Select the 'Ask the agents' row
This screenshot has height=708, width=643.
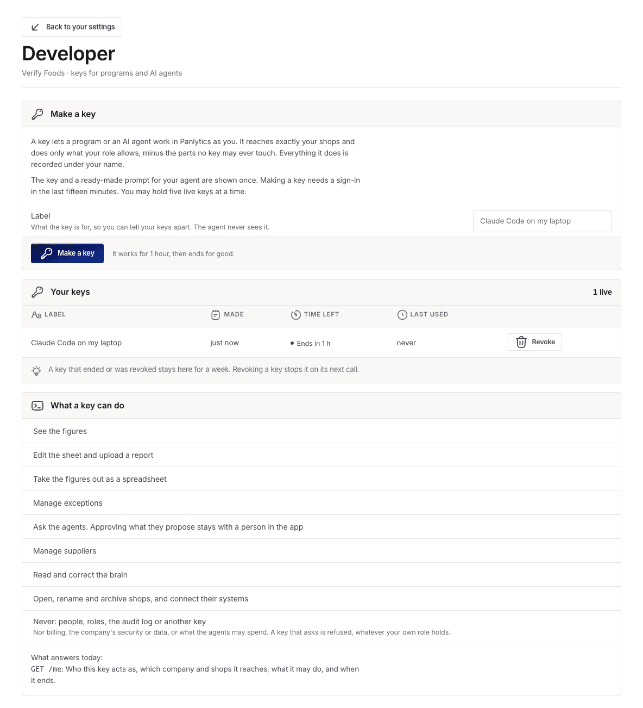point(321,527)
